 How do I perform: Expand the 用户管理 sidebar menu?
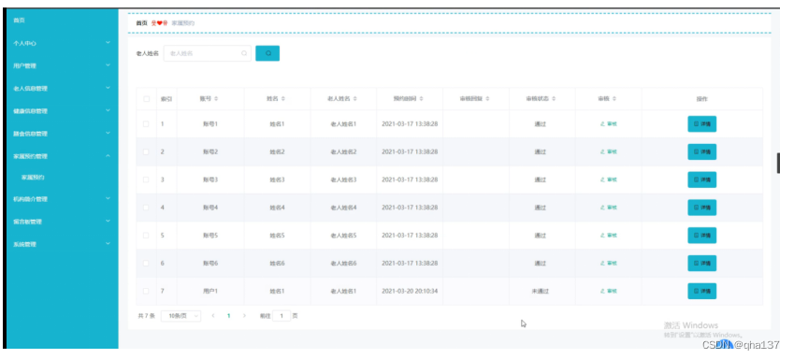pos(62,65)
